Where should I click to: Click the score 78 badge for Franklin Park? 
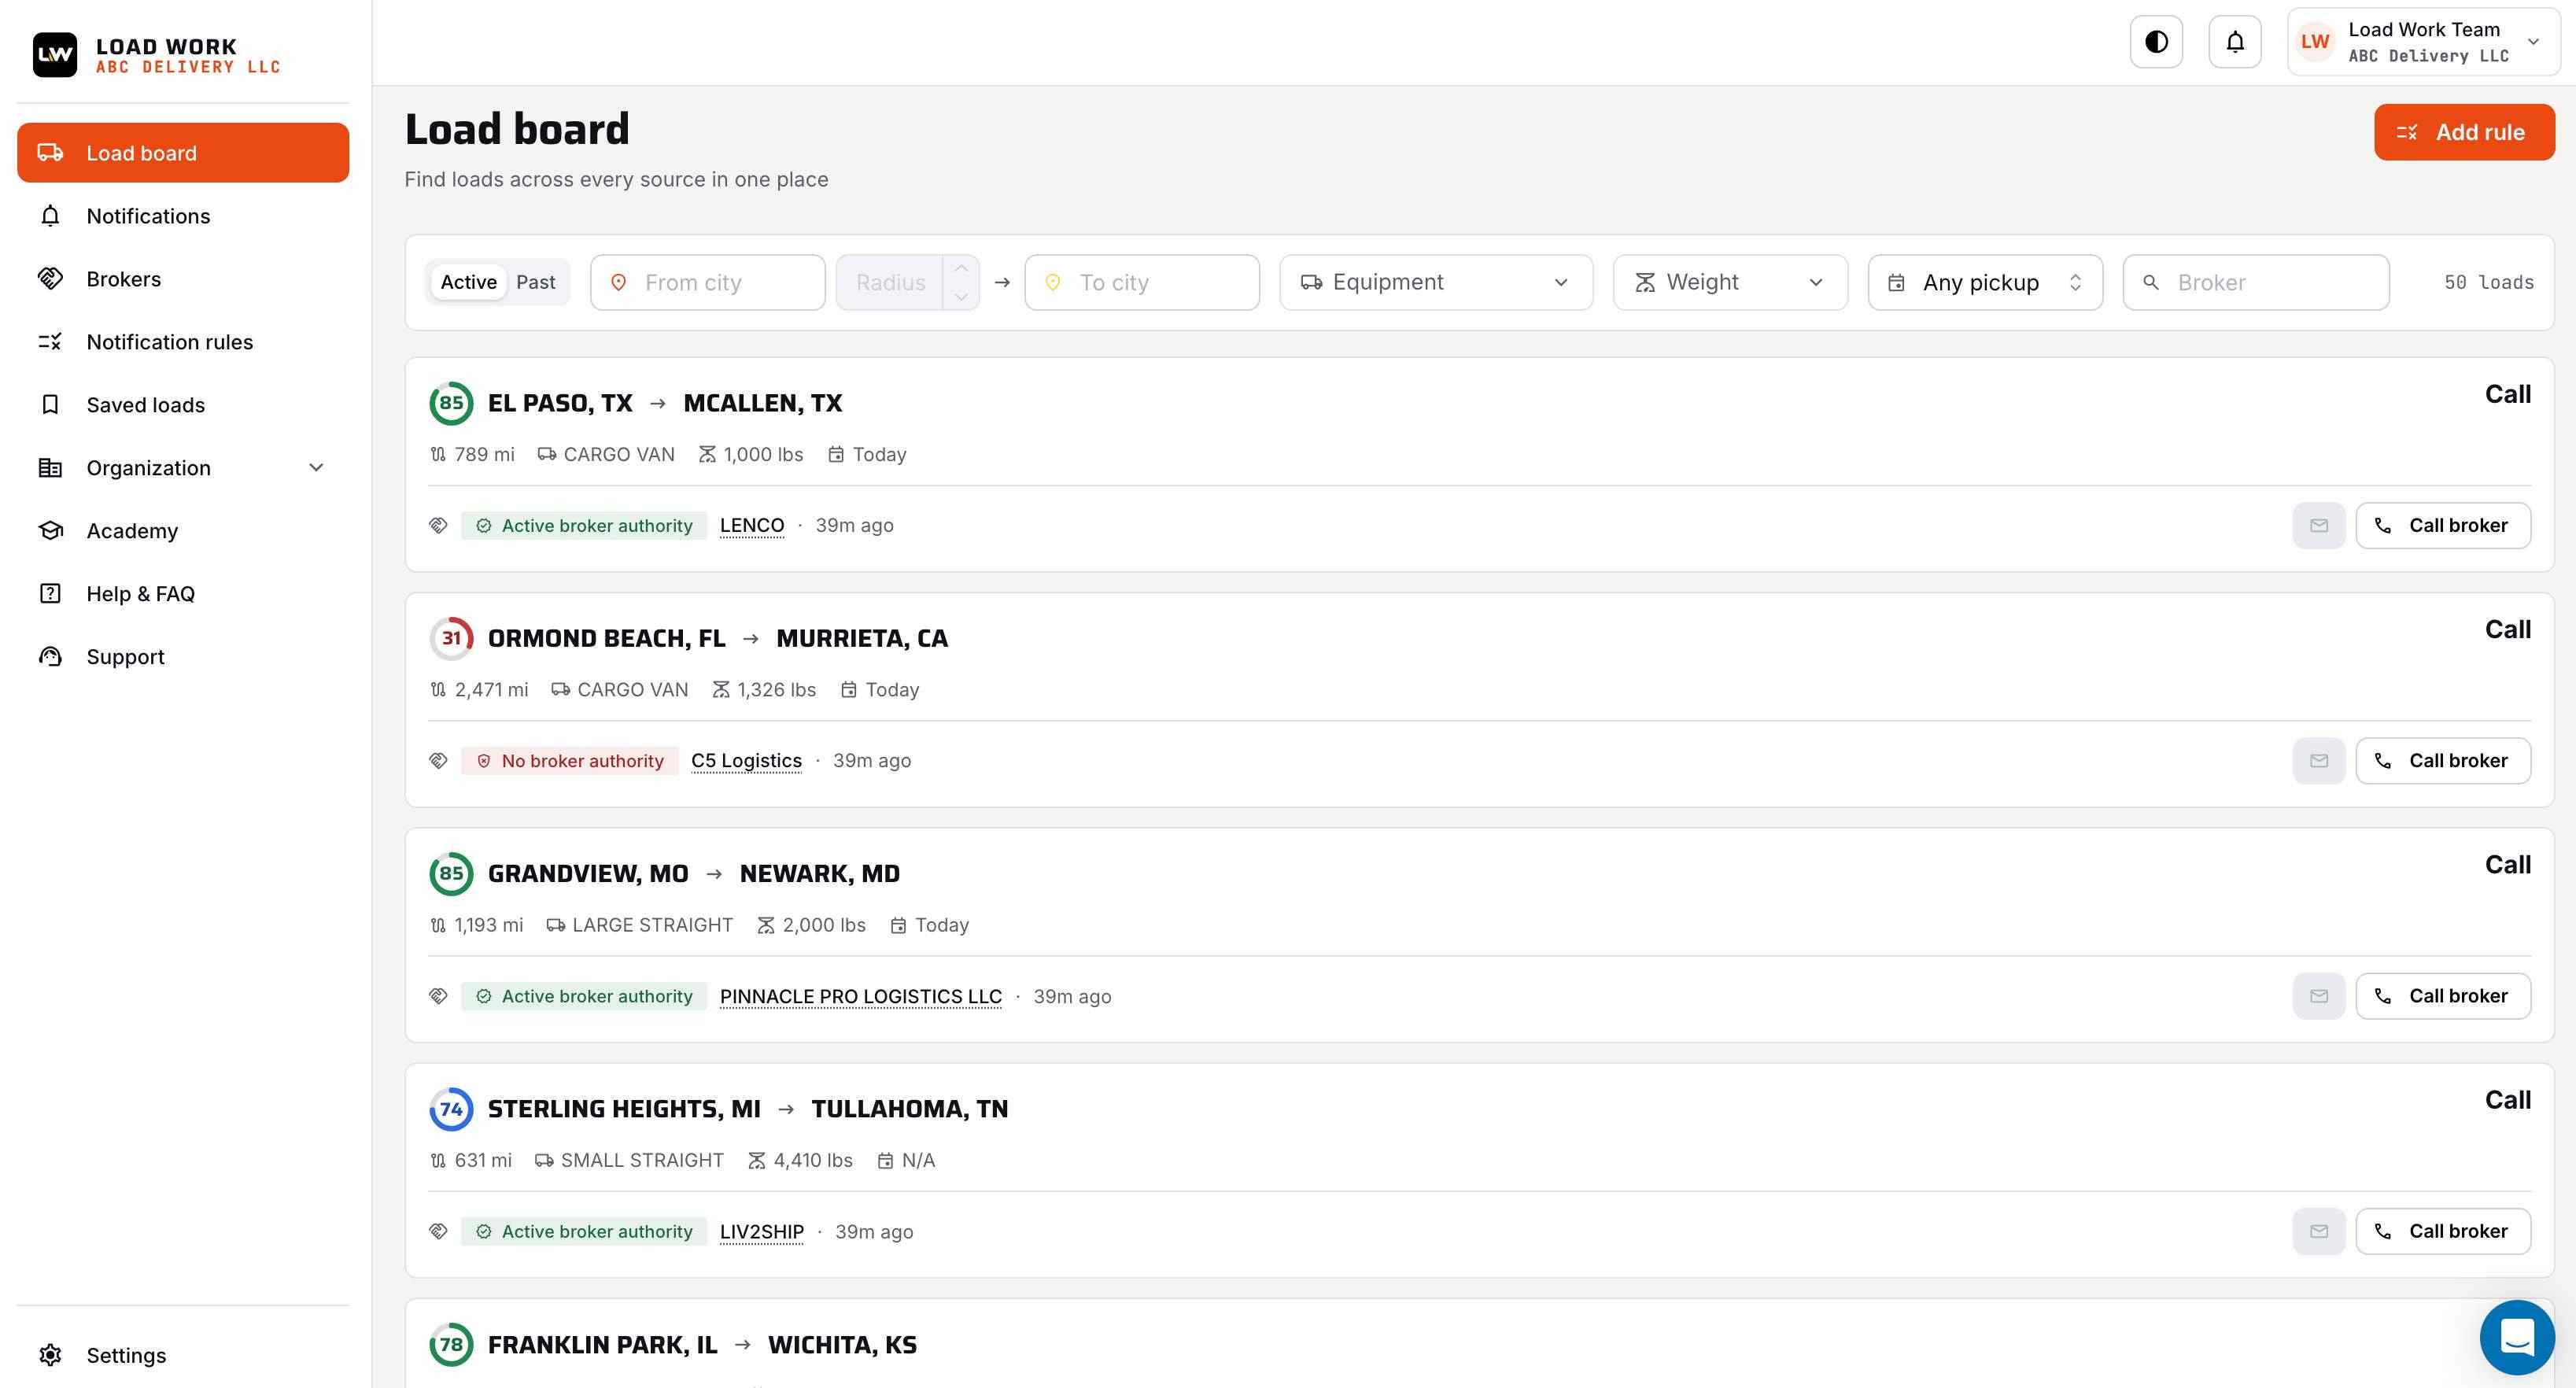coord(451,1345)
